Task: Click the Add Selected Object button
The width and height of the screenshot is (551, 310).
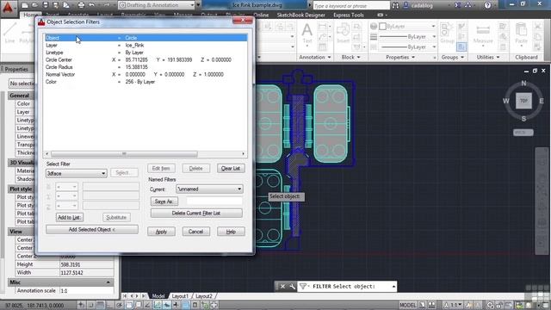Action: [92, 230]
